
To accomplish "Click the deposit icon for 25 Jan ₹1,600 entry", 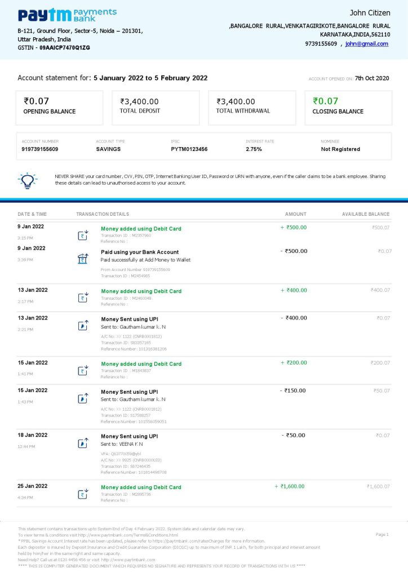I will (x=83, y=494).
